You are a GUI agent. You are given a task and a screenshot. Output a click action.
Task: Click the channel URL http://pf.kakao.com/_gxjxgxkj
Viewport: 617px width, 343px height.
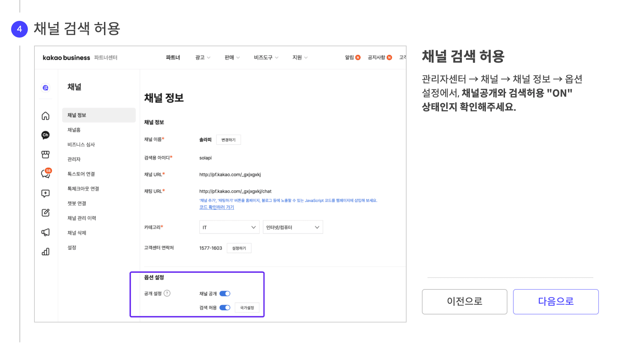[230, 175]
